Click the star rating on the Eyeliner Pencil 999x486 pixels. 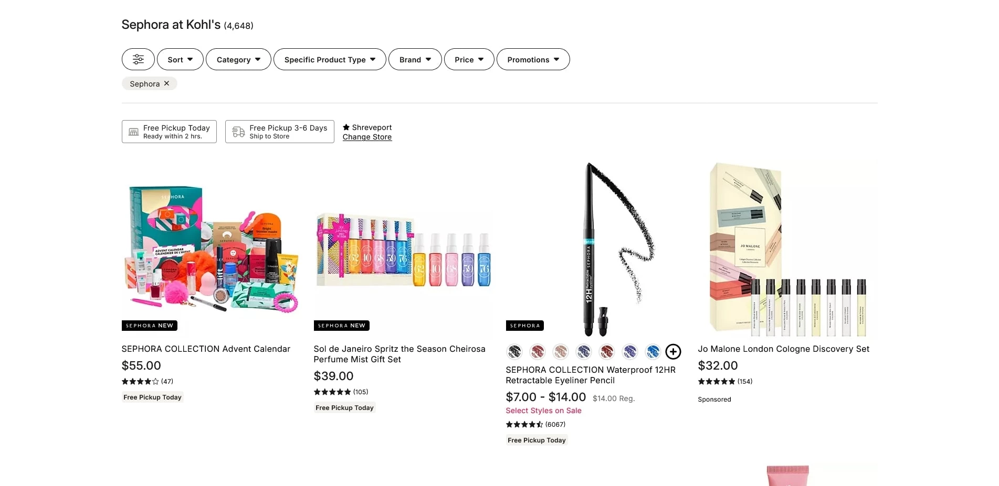pos(524,424)
